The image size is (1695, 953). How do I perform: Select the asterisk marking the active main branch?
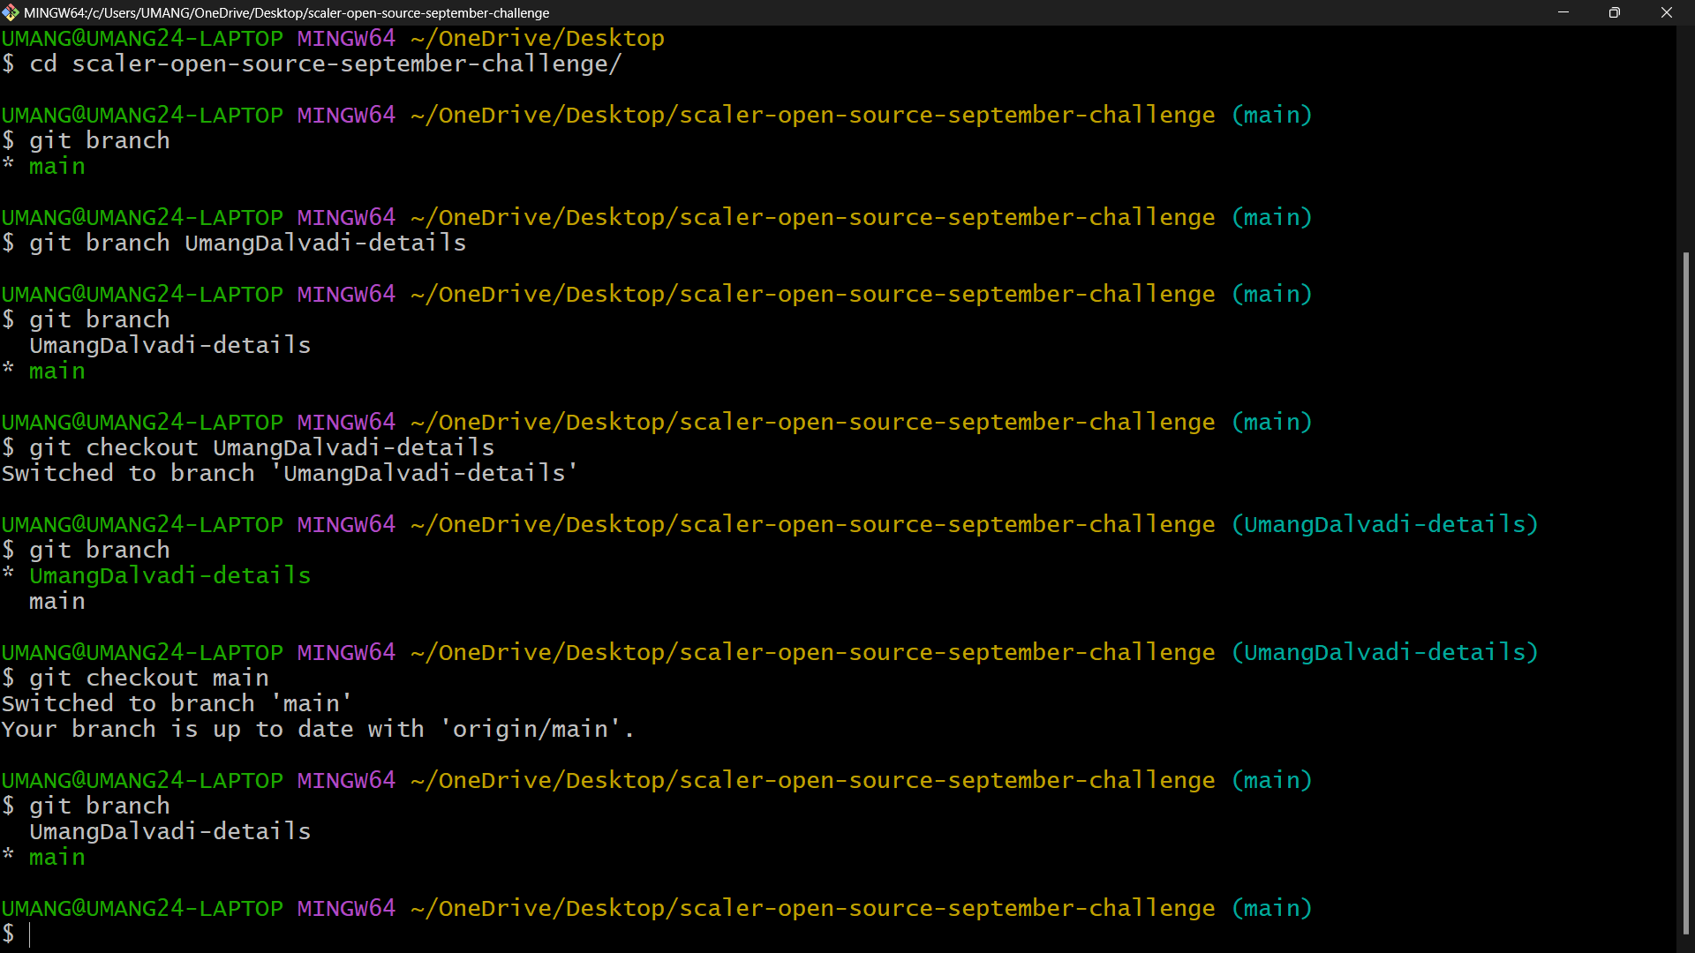[8, 856]
